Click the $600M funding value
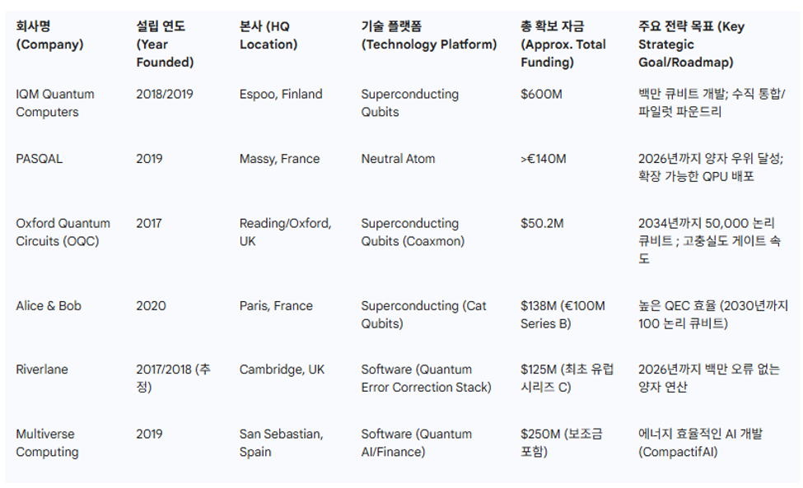Viewport: 803px width, 488px height. coord(541,94)
